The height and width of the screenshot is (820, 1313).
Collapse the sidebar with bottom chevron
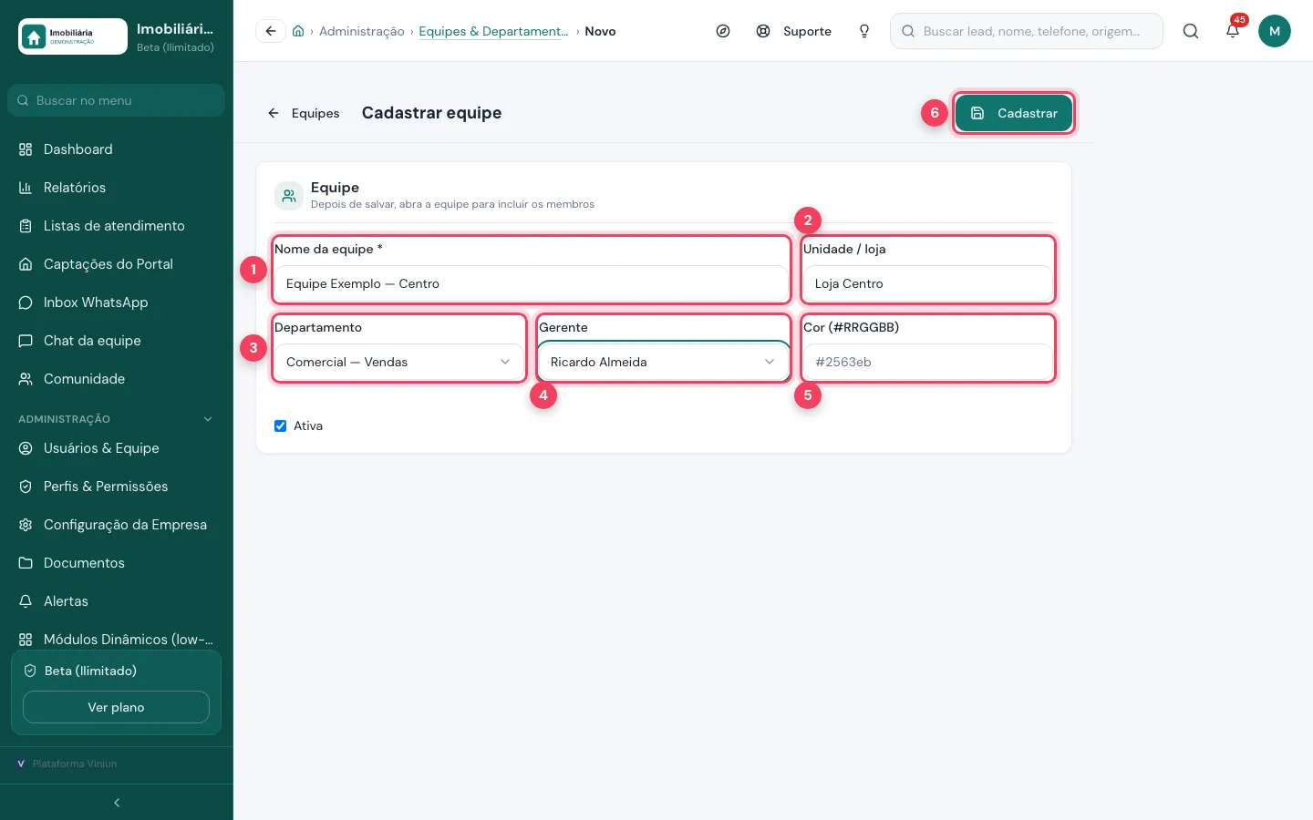point(117,803)
